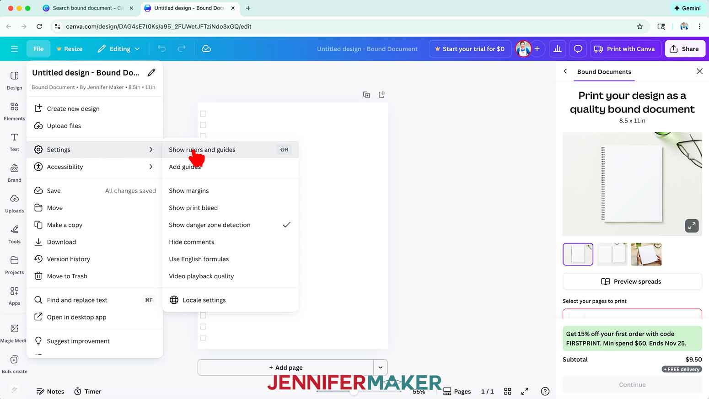Image resolution: width=709 pixels, height=399 pixels.
Task: Open the hamburger main menu
Action: (14, 49)
